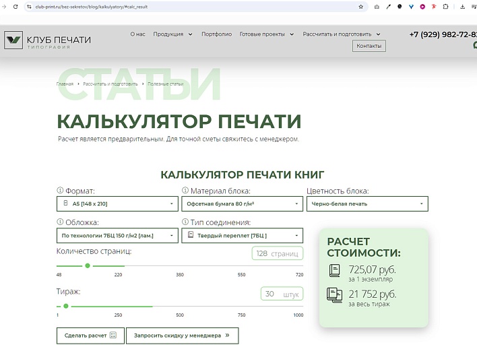Reload the page with the refresh icon
Viewport: 477px width, 349px height.
pos(15,6)
